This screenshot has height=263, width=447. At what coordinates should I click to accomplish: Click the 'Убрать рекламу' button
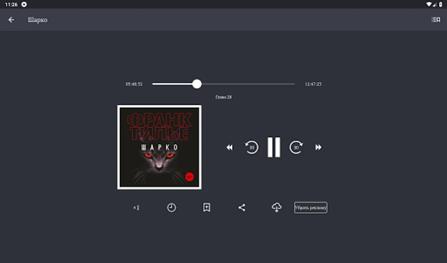311,208
